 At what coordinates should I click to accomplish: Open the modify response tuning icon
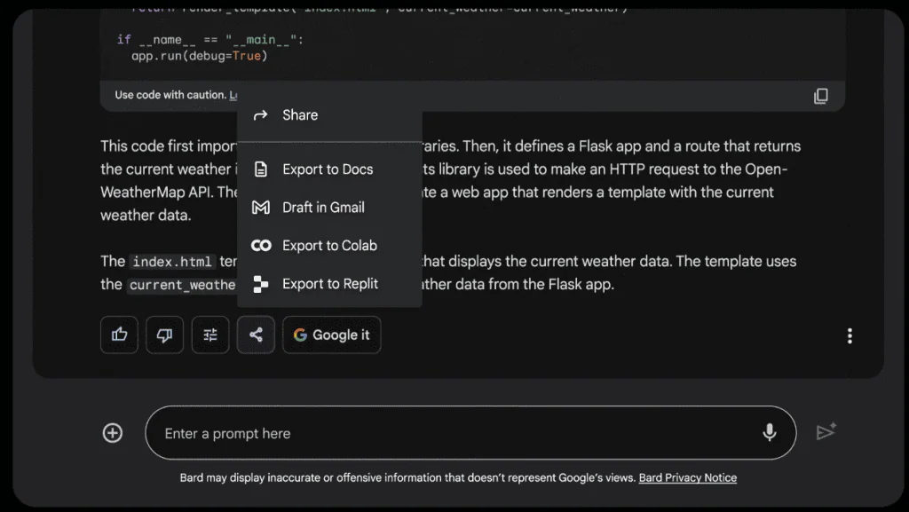pos(209,335)
